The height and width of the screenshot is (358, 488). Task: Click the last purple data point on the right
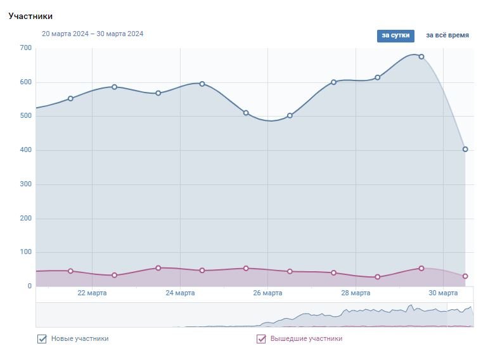465,276
